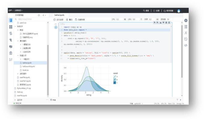Open the variable inspector (x) icon
The width and height of the screenshot is (204, 120).
[186, 33]
